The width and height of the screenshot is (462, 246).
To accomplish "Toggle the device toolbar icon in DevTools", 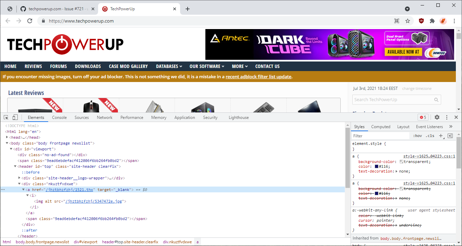I will click(15, 117).
